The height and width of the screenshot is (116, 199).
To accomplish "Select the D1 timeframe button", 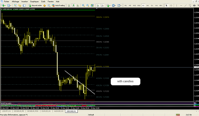I will coord(152,5).
